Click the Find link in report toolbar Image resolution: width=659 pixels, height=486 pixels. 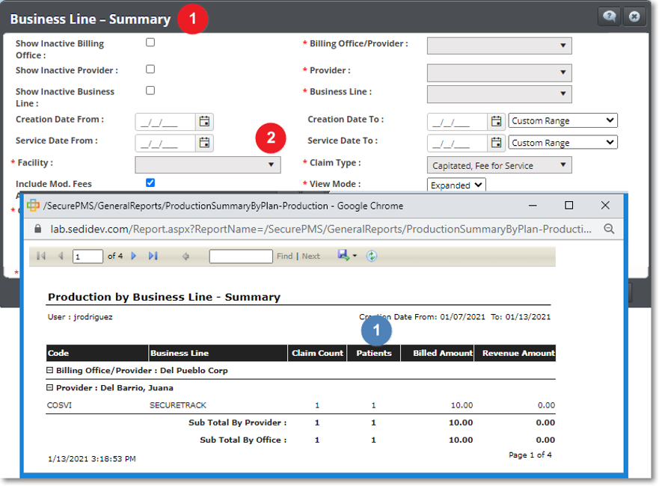point(284,256)
